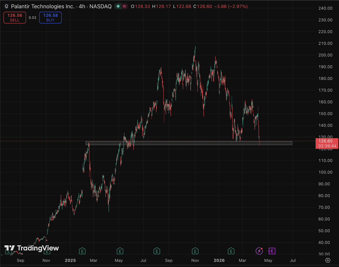Open the green earnings marker above May
The width and height of the screenshot is (339, 267).
(120, 251)
